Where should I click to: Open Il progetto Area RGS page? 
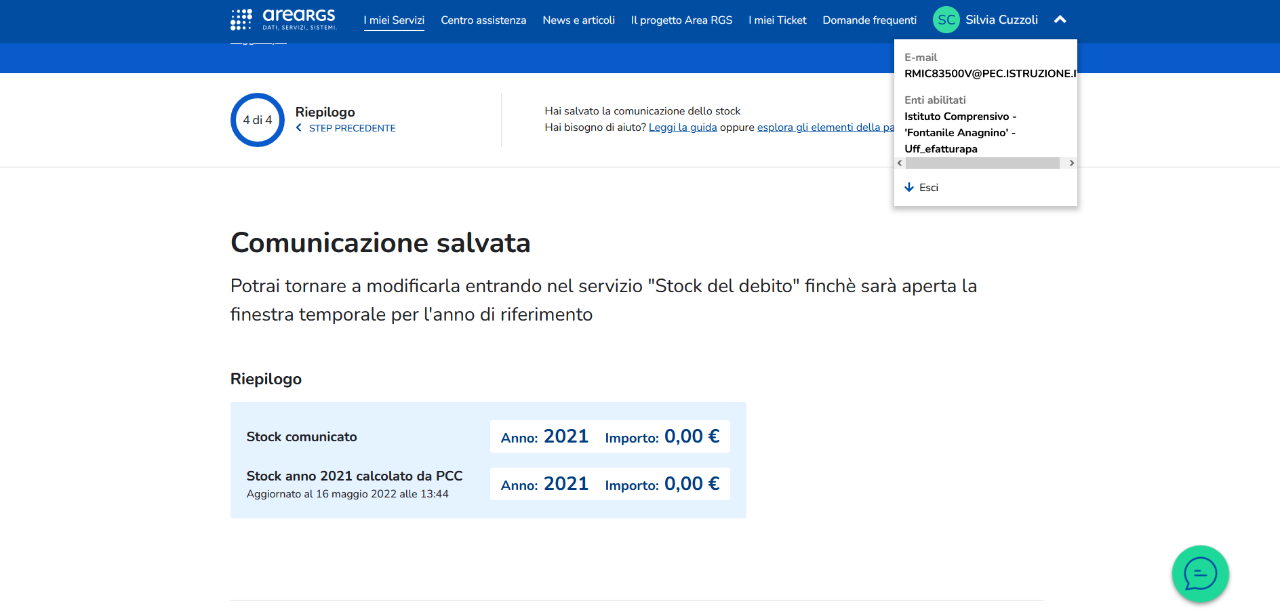(681, 20)
